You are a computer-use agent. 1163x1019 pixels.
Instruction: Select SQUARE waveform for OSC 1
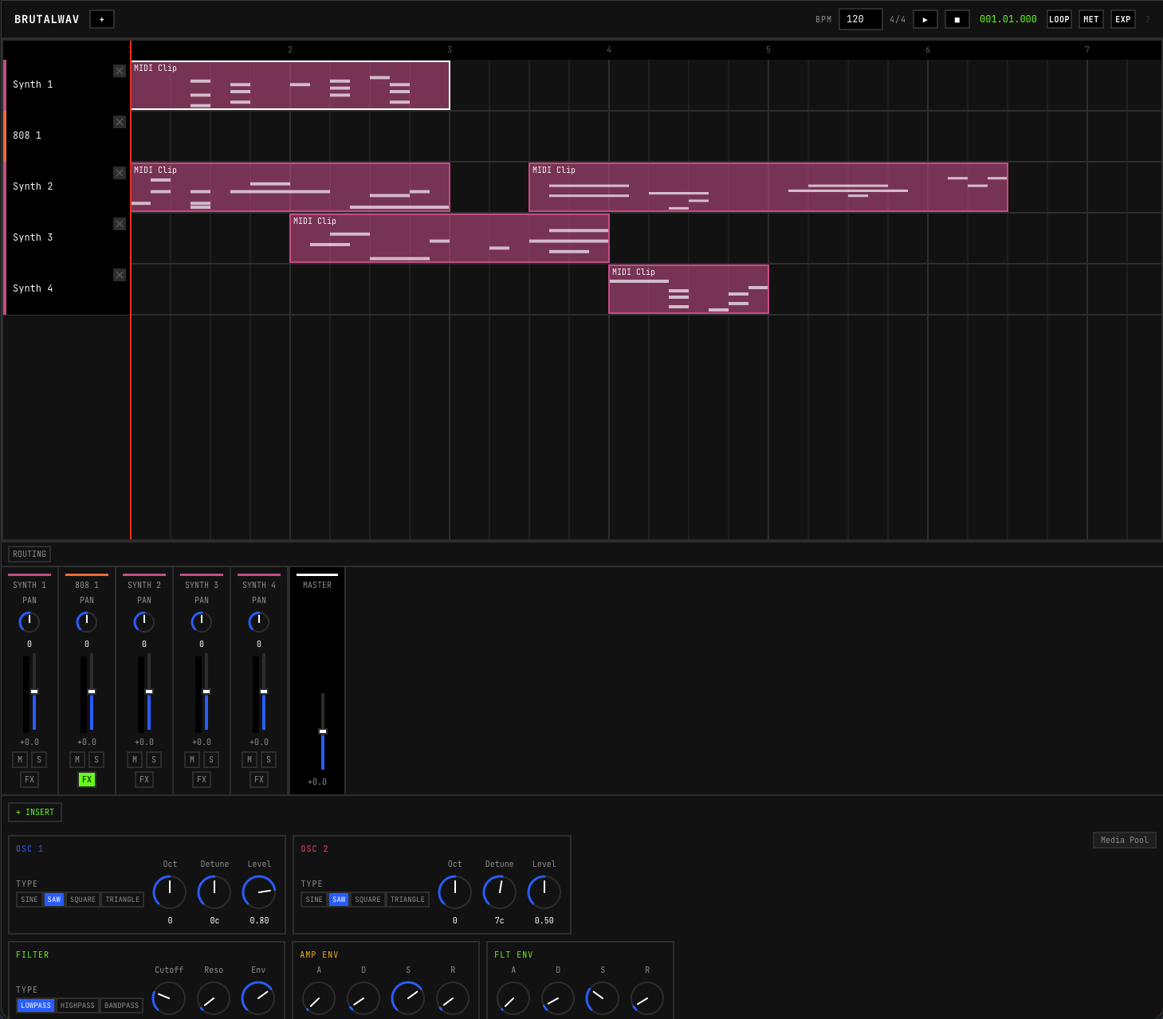[82, 899]
